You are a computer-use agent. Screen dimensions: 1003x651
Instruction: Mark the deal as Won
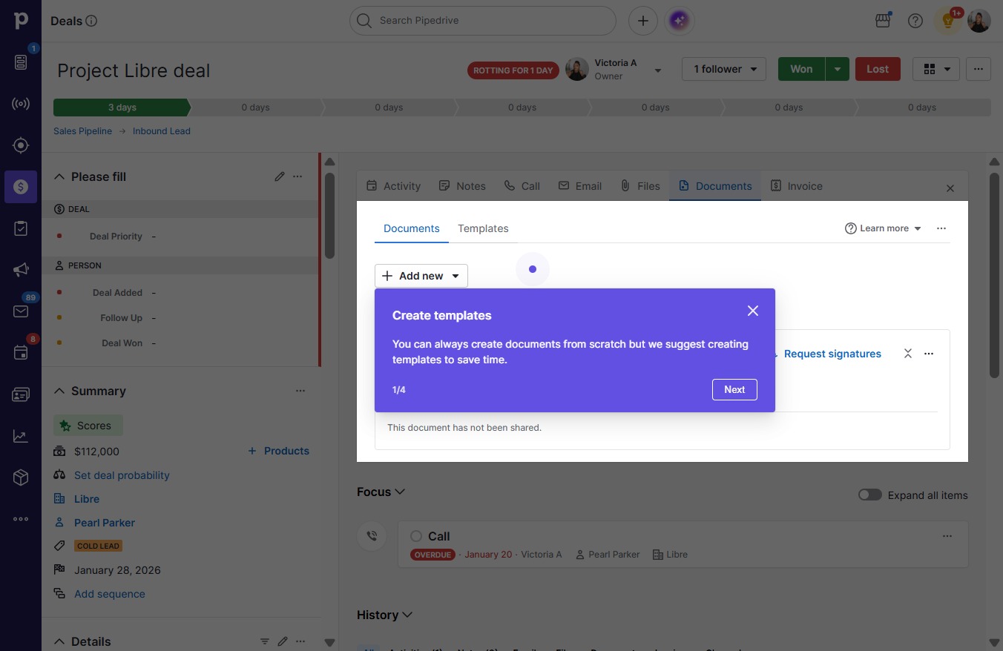[801, 69]
